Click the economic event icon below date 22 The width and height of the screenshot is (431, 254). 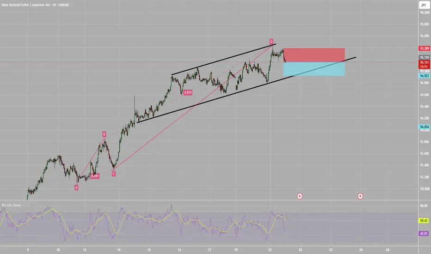300,196
